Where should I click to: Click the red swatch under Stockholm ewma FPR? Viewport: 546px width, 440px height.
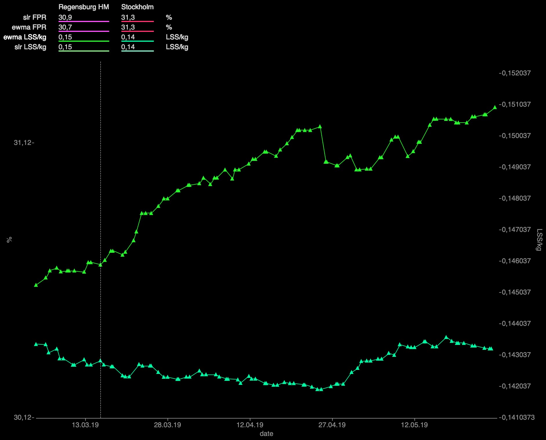137,31
